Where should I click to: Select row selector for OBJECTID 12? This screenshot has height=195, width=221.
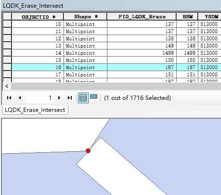coord(7,38)
